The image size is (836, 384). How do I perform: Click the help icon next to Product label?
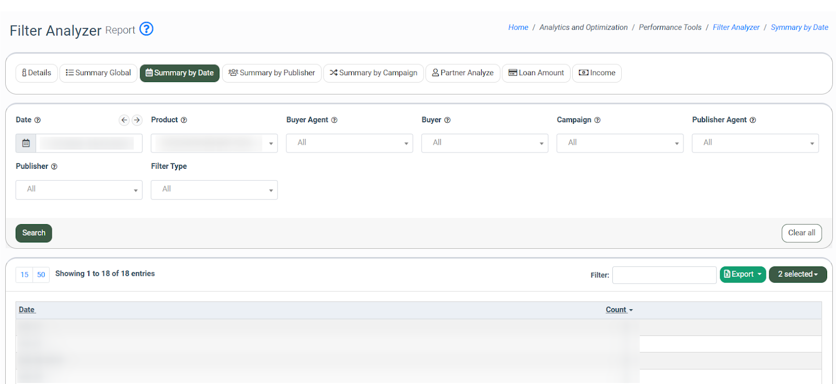tap(184, 120)
